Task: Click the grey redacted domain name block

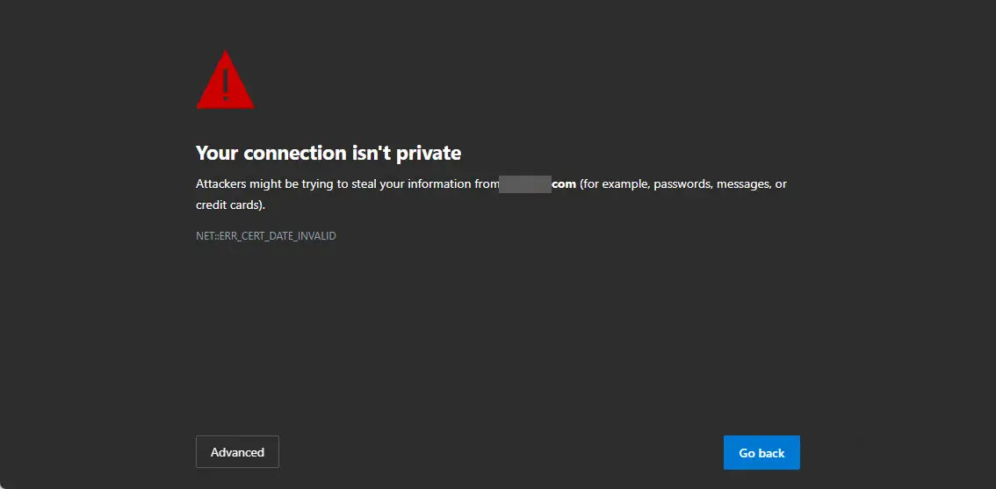Action: [525, 184]
